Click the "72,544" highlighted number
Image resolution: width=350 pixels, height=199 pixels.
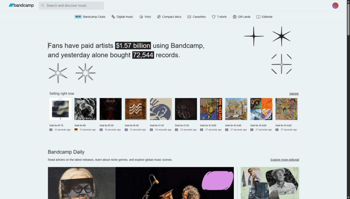pyautogui.click(x=143, y=55)
